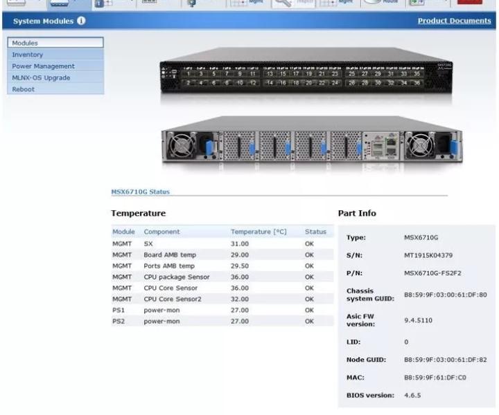This screenshot has width=499, height=415.
Task: Click the Node GUID value ending DF:82
Action: (445, 360)
